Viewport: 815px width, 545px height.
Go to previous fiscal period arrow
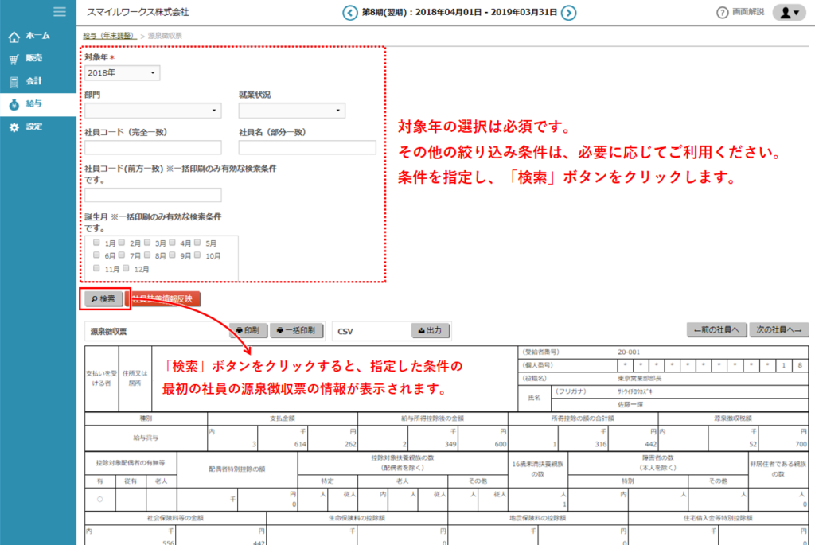click(350, 13)
